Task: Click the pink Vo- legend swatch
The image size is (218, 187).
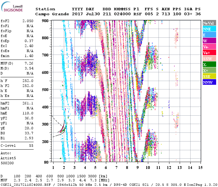Action: pyautogui.click(x=209, y=47)
